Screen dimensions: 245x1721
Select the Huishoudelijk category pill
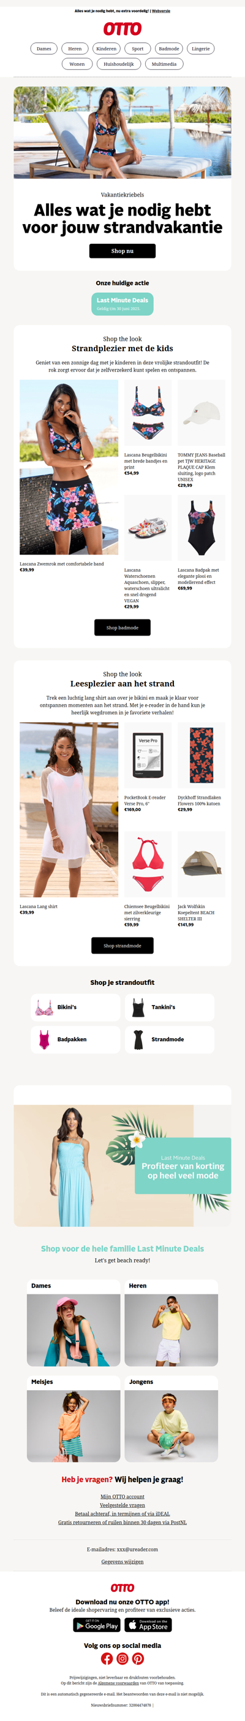point(118,64)
